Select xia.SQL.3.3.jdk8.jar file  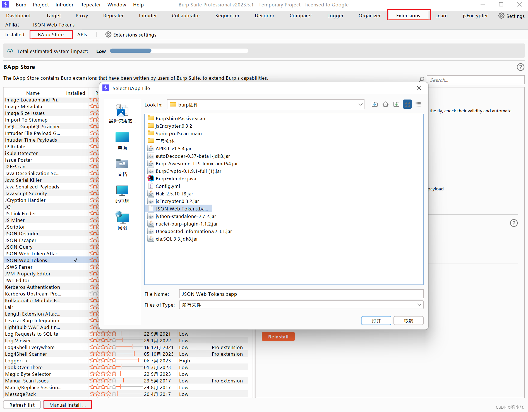point(173,239)
